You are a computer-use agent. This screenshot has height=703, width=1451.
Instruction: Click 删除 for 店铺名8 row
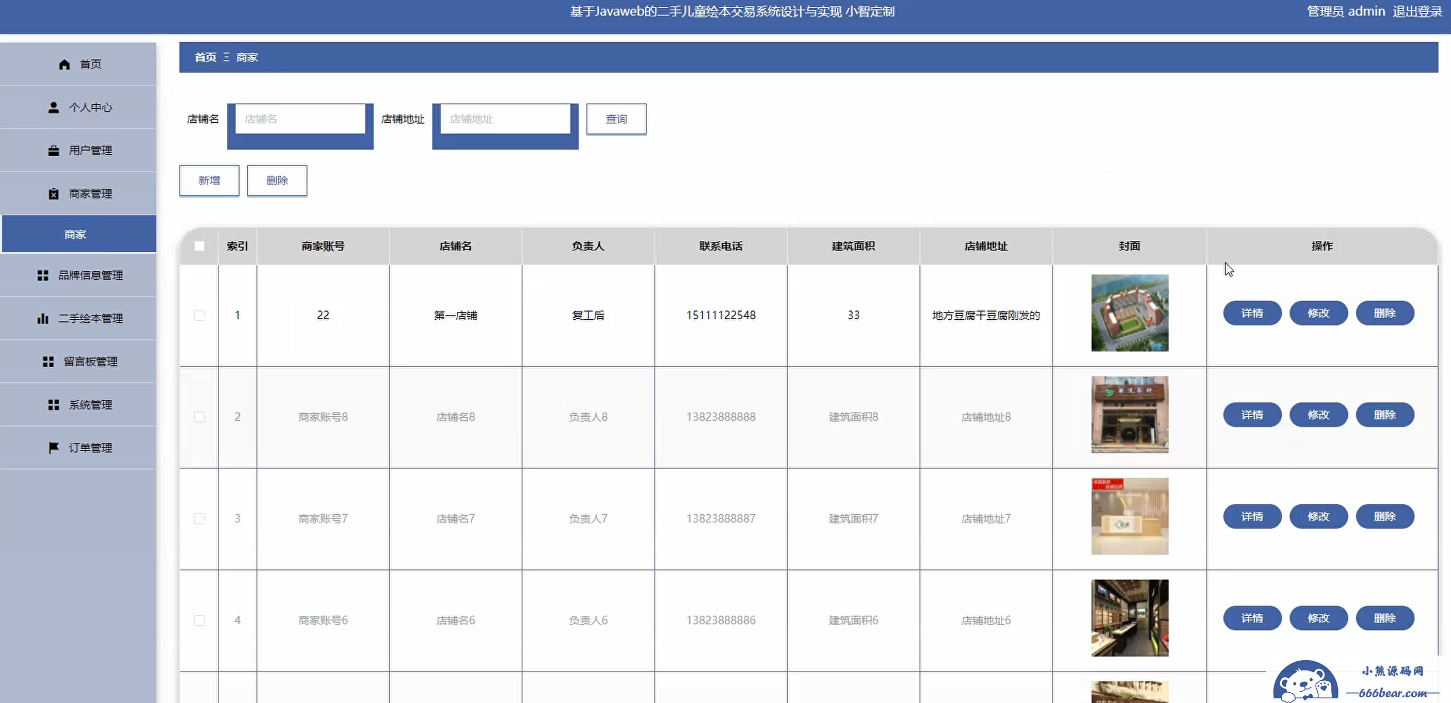(1385, 415)
